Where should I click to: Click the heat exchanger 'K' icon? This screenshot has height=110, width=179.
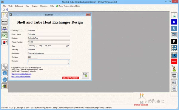174,55
